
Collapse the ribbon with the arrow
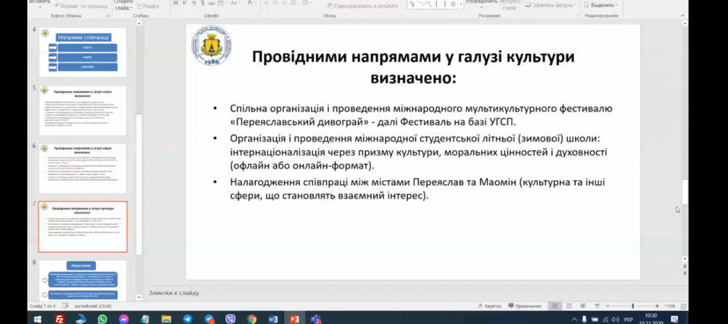tap(683, 15)
